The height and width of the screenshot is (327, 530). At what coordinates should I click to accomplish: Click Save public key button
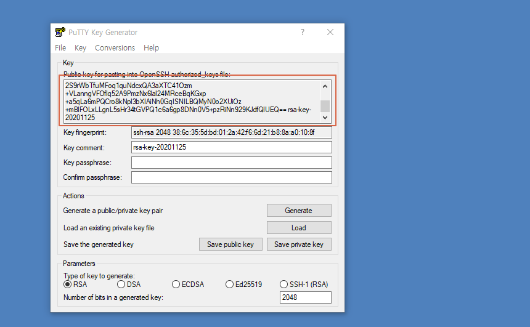[x=230, y=244]
